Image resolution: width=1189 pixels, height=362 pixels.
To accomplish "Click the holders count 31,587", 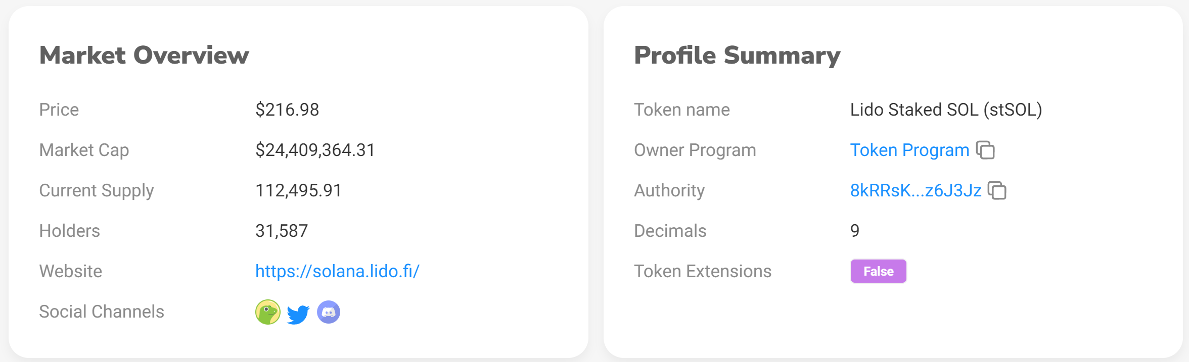I will click(x=282, y=231).
